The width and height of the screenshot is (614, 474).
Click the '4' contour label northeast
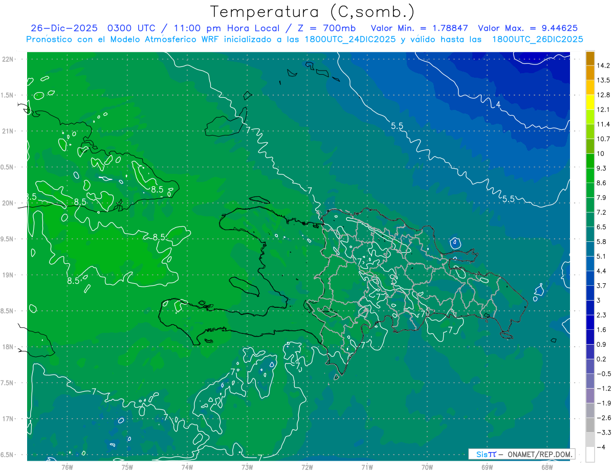click(x=498, y=104)
